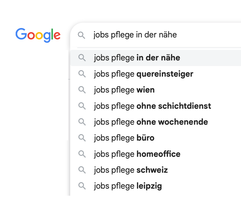Select "jobs pflege homeoffice" suggestion
The width and height of the screenshot is (241, 224).
click(x=137, y=154)
